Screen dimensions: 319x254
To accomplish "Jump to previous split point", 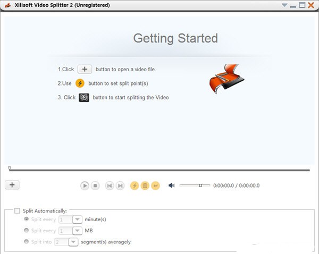I will click(x=110, y=185).
